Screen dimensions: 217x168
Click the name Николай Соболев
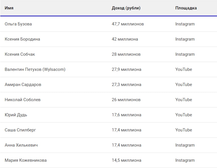coord(23,100)
